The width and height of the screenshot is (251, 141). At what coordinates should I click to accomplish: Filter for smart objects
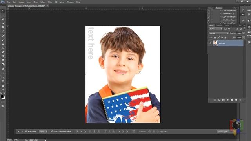pos(240,29)
